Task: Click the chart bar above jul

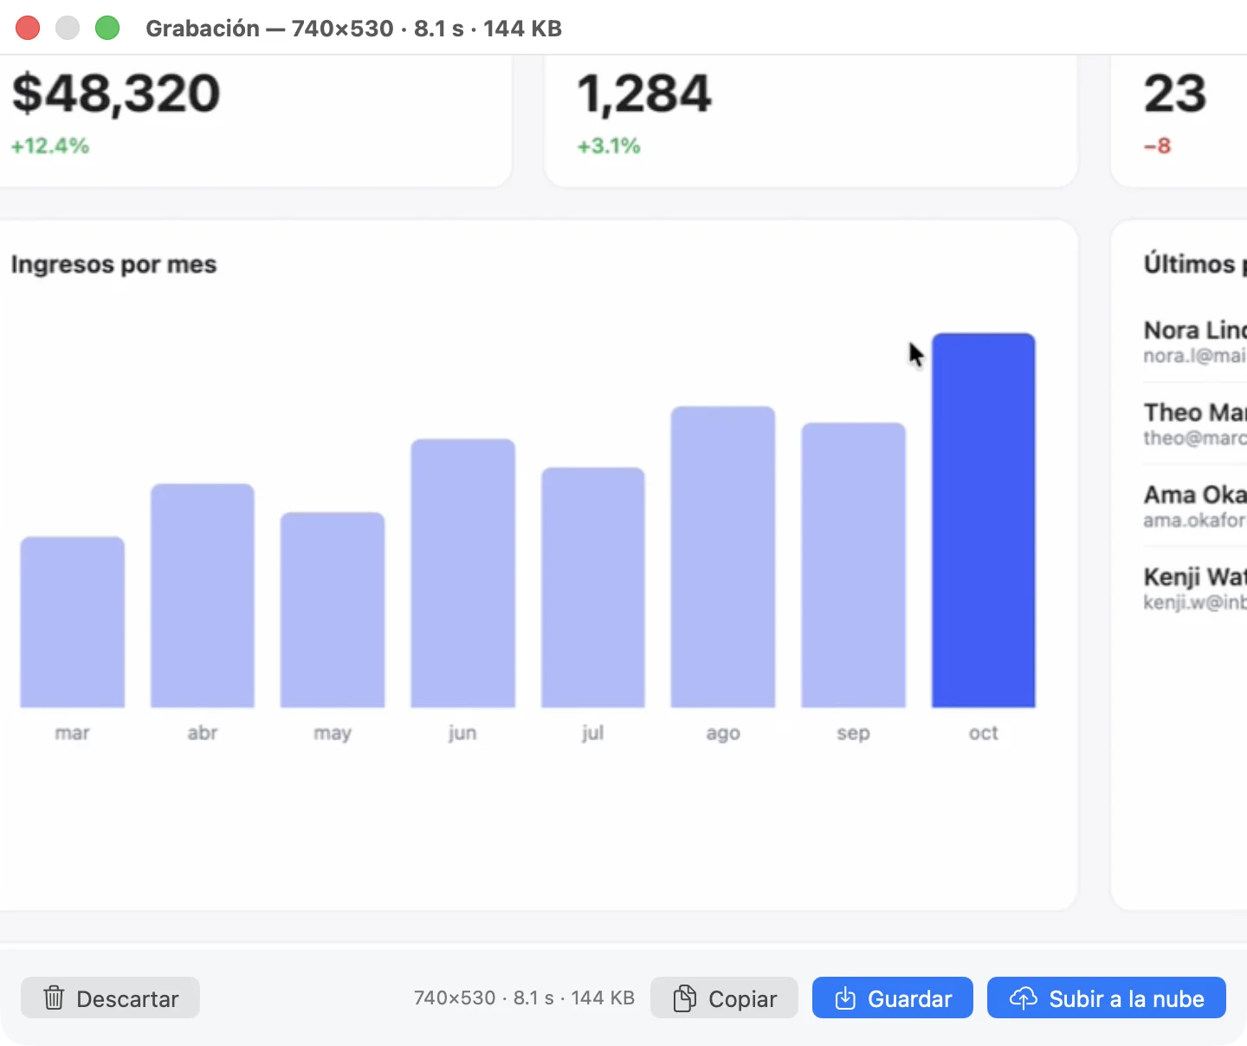Action: (593, 587)
